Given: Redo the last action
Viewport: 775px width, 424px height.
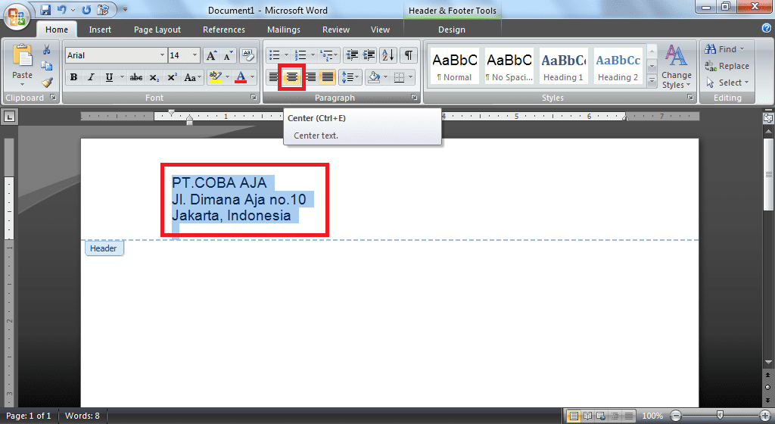Looking at the screenshot, I should [x=86, y=9].
